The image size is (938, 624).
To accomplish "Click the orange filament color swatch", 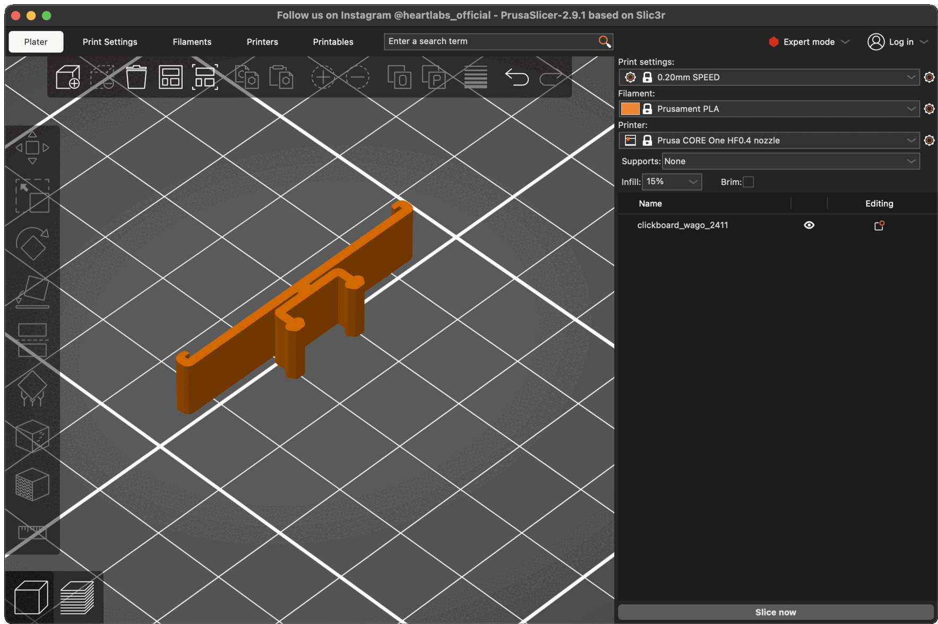I will click(x=630, y=109).
